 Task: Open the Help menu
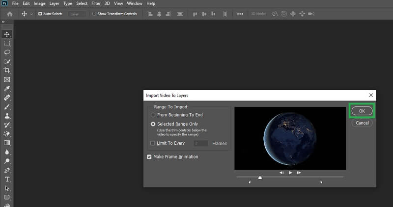[151, 3]
